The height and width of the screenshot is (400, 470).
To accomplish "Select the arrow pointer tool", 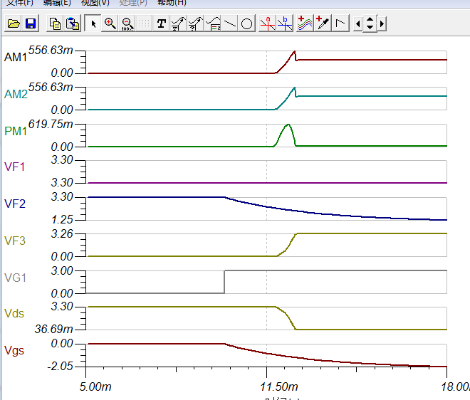I will [x=93, y=24].
